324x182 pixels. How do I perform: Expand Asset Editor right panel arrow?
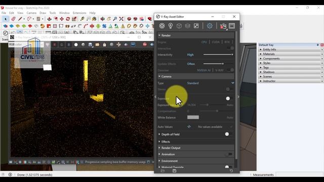[x=238, y=97]
